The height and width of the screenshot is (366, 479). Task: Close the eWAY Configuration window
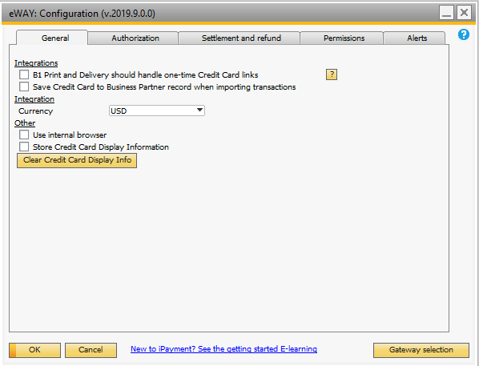(x=464, y=13)
